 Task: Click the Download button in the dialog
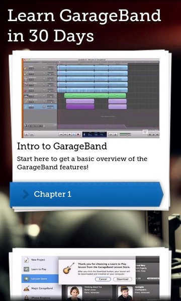point(123,279)
